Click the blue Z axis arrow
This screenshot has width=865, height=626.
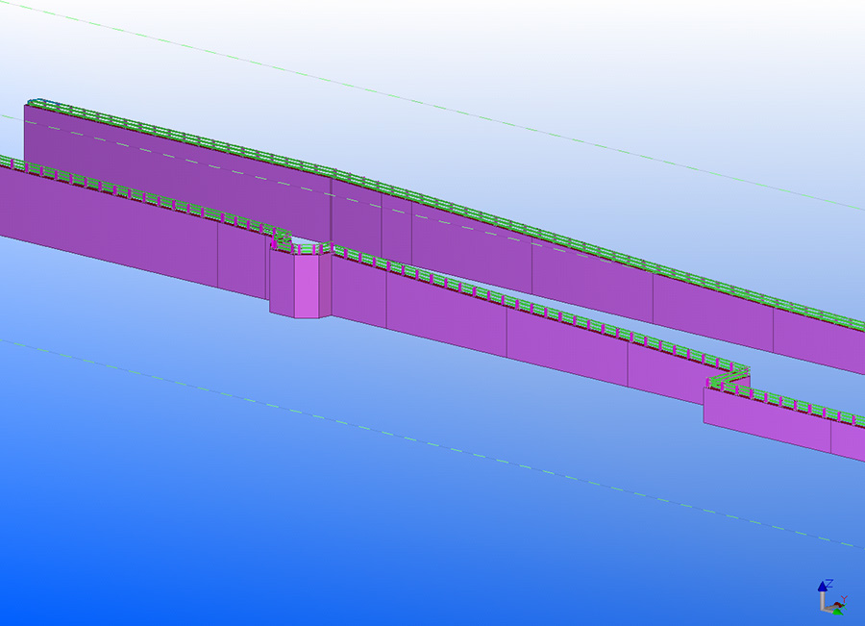pos(824,585)
